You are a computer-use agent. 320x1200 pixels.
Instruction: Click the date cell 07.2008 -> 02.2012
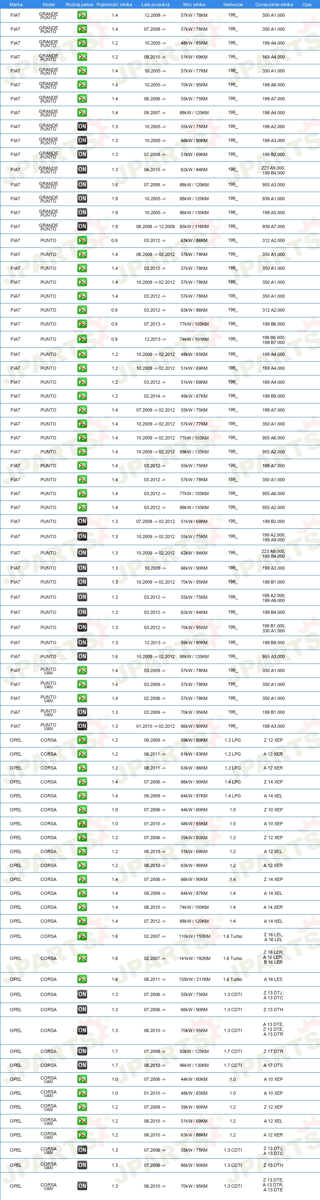coord(155,522)
